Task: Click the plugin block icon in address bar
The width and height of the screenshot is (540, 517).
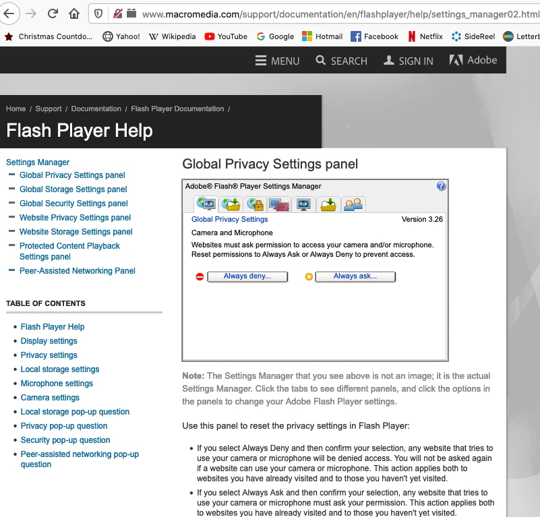Action: tap(131, 13)
